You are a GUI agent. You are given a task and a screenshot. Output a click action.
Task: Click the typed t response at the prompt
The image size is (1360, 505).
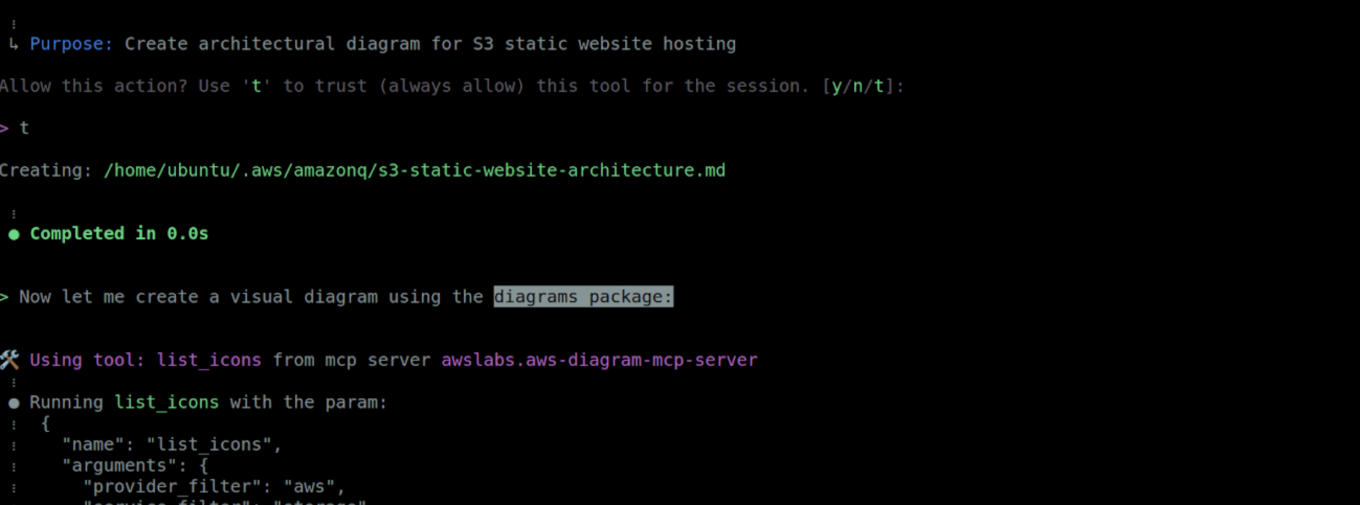(24, 128)
